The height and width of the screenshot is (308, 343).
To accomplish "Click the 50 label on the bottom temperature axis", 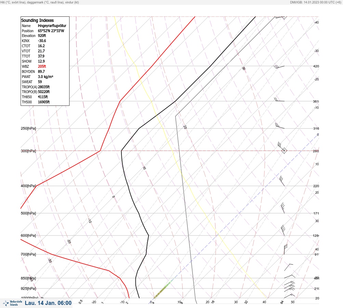I will point(293,302).
